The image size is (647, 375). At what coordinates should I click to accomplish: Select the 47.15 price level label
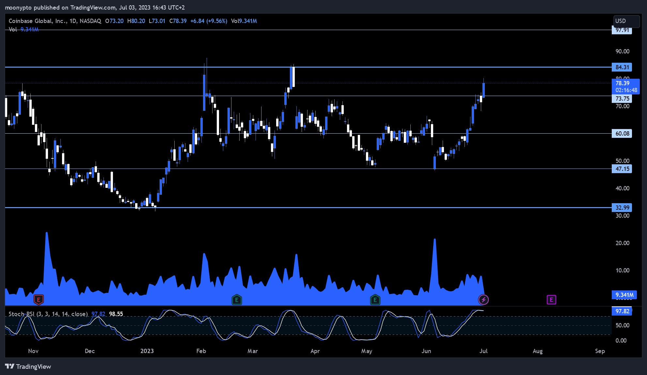[x=622, y=169]
